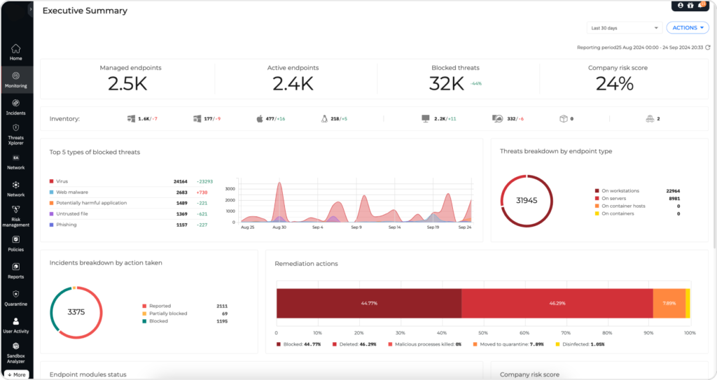This screenshot has width=717, height=380.
Task: Expand the ACTIONS dropdown button
Action: [688, 28]
